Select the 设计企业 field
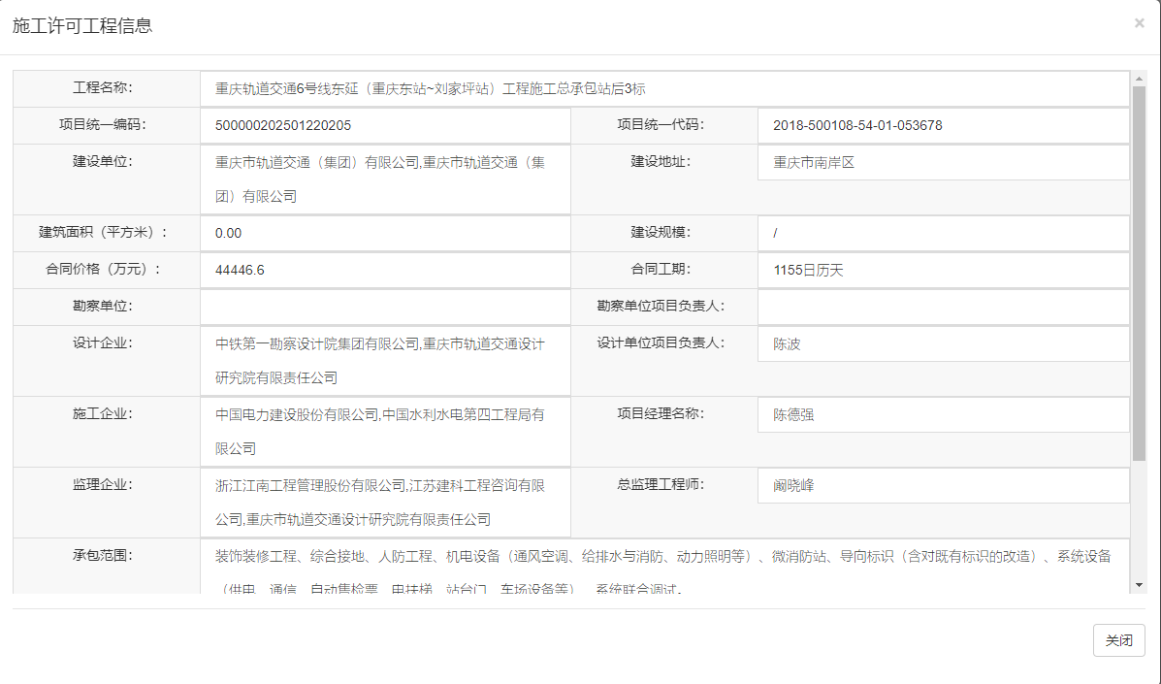Viewport: 1161px width, 684px height. pyautogui.click(x=385, y=360)
